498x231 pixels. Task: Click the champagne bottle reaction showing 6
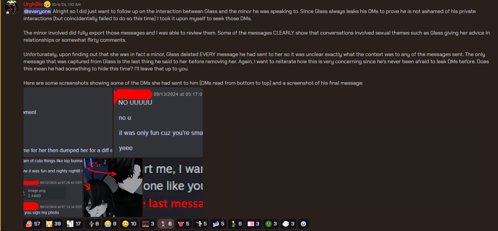coord(236,224)
